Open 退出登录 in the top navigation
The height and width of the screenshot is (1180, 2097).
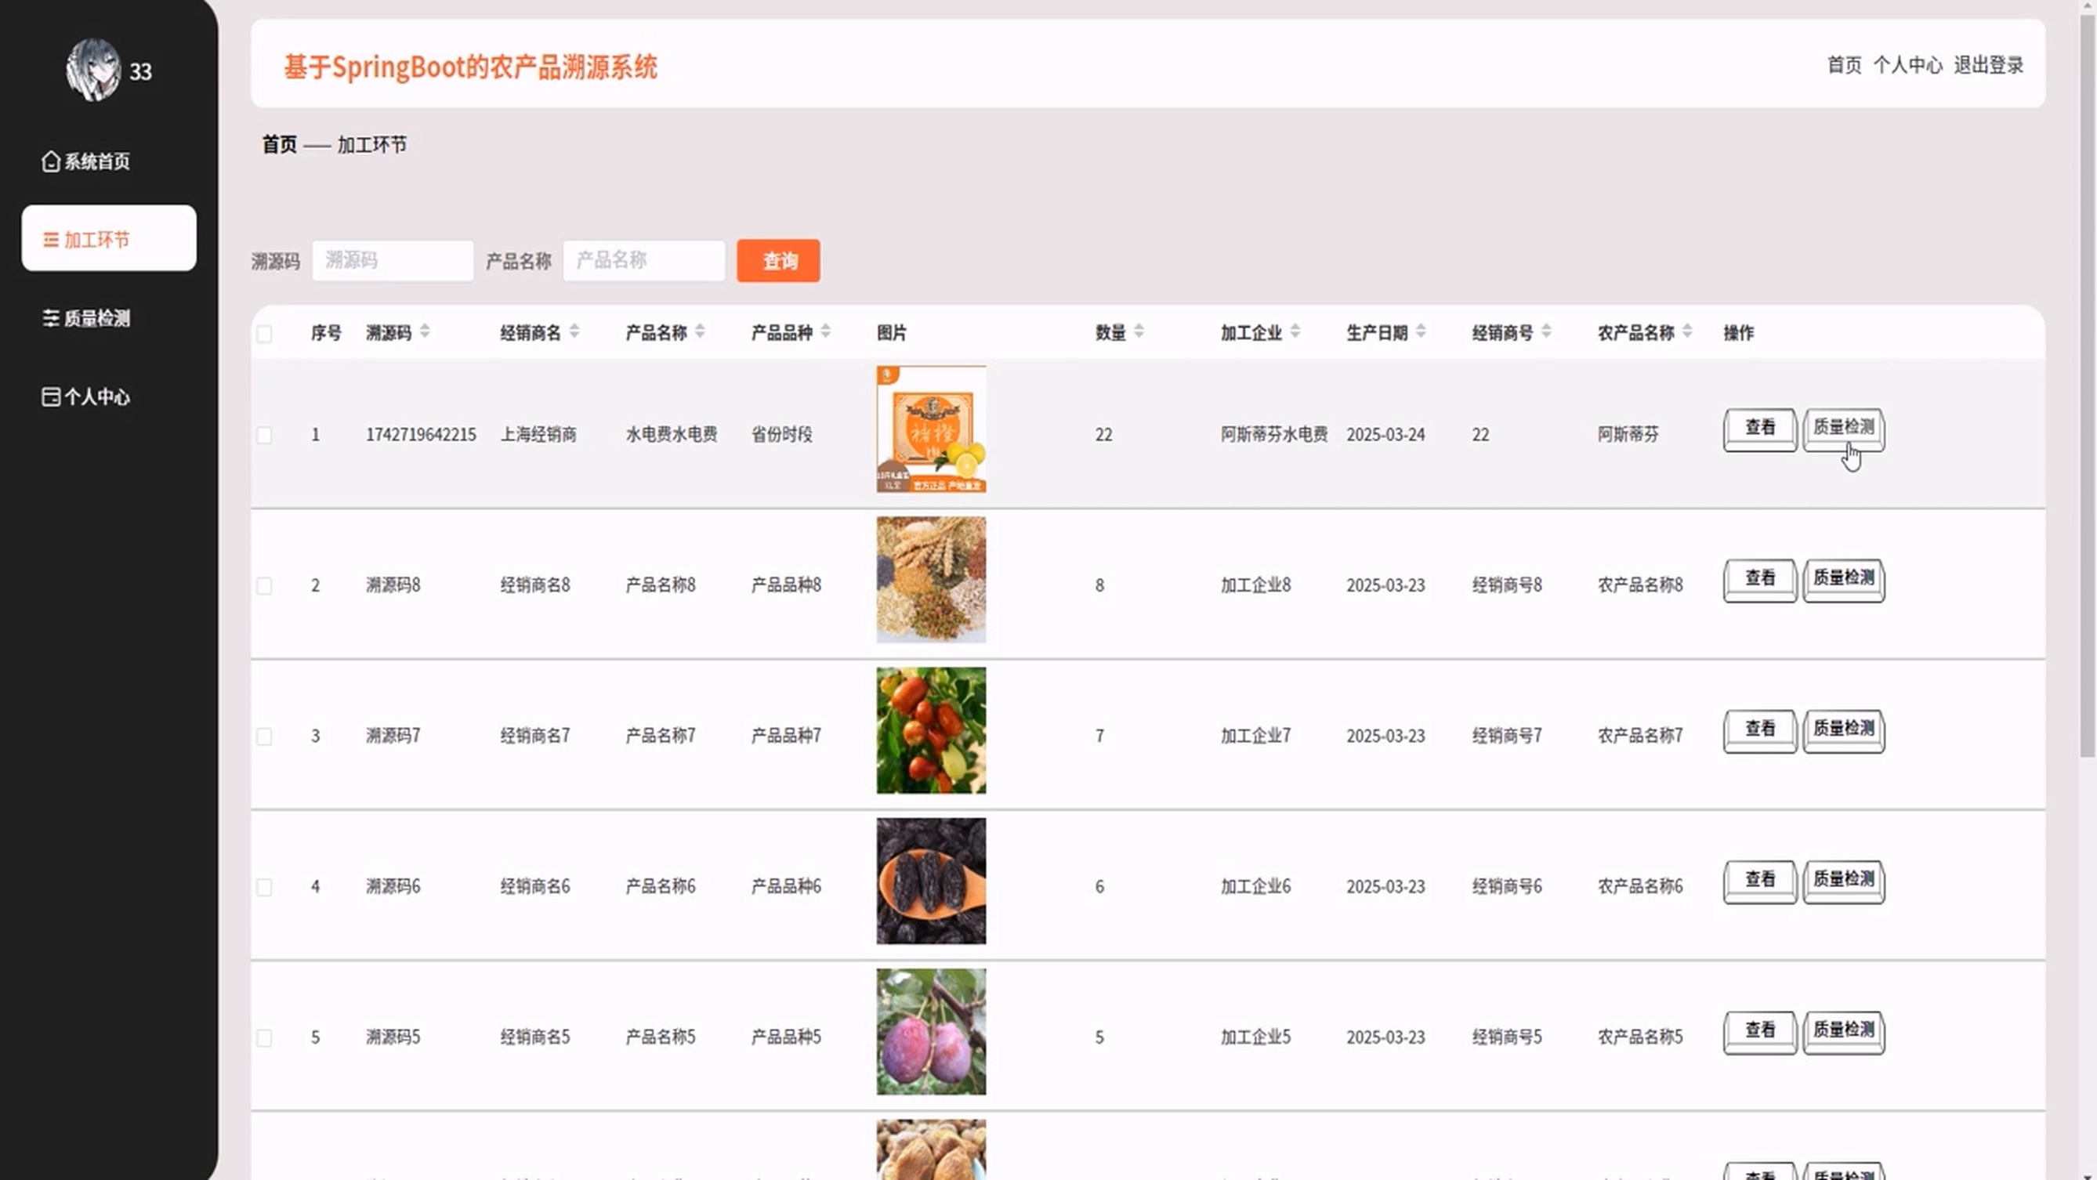click(1988, 65)
